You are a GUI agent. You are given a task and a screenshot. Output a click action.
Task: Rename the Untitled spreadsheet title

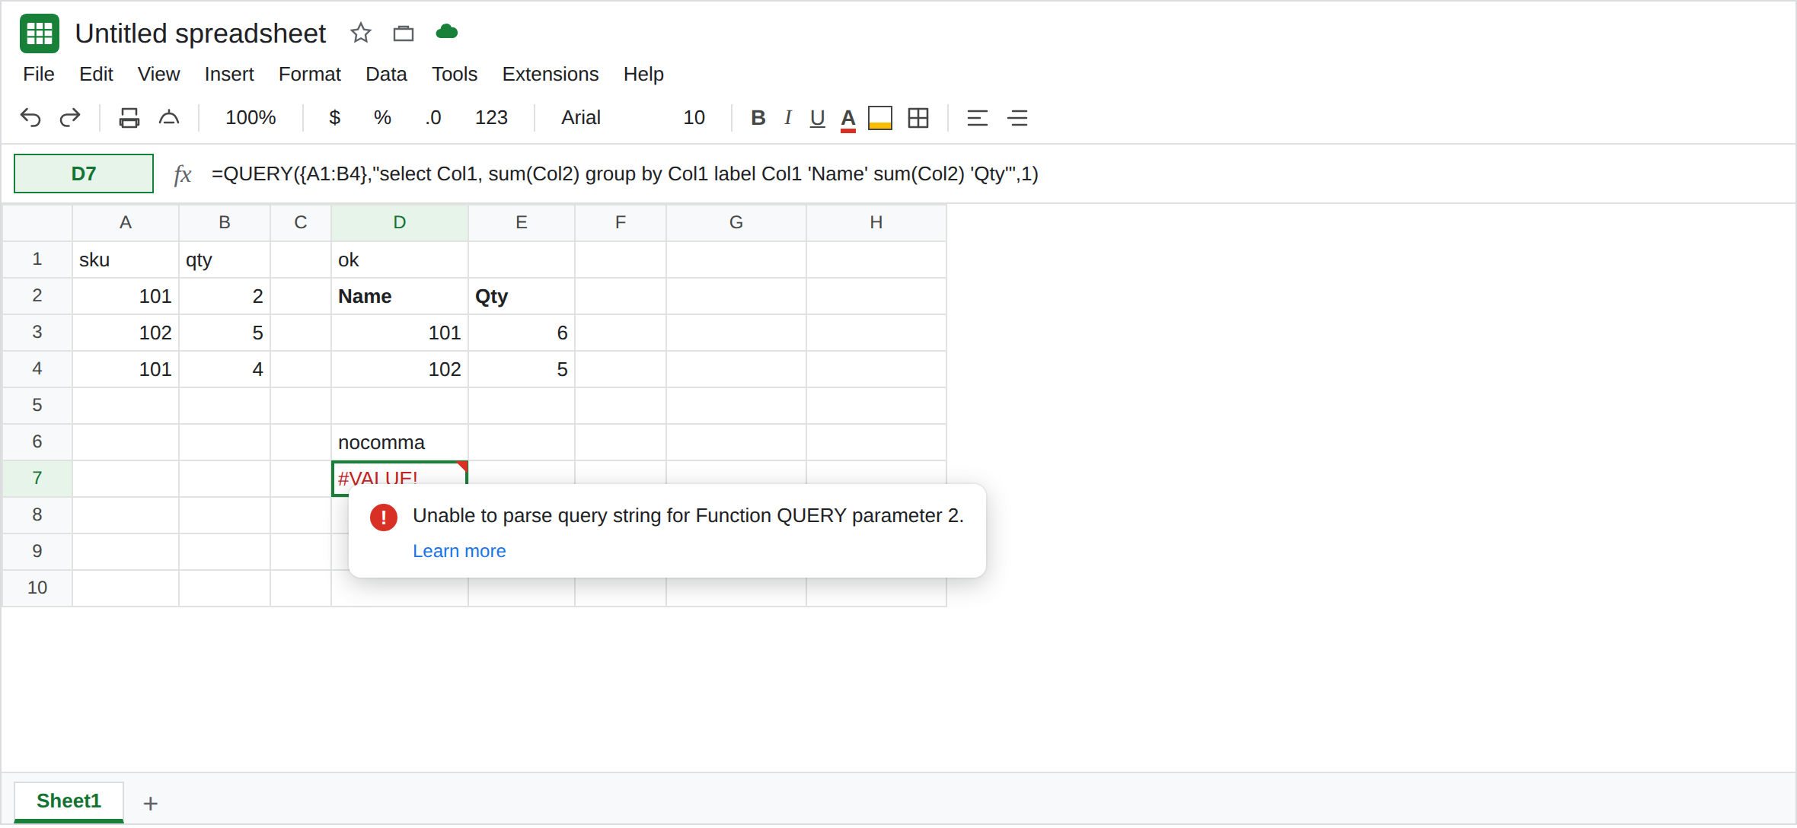pyautogui.click(x=200, y=33)
